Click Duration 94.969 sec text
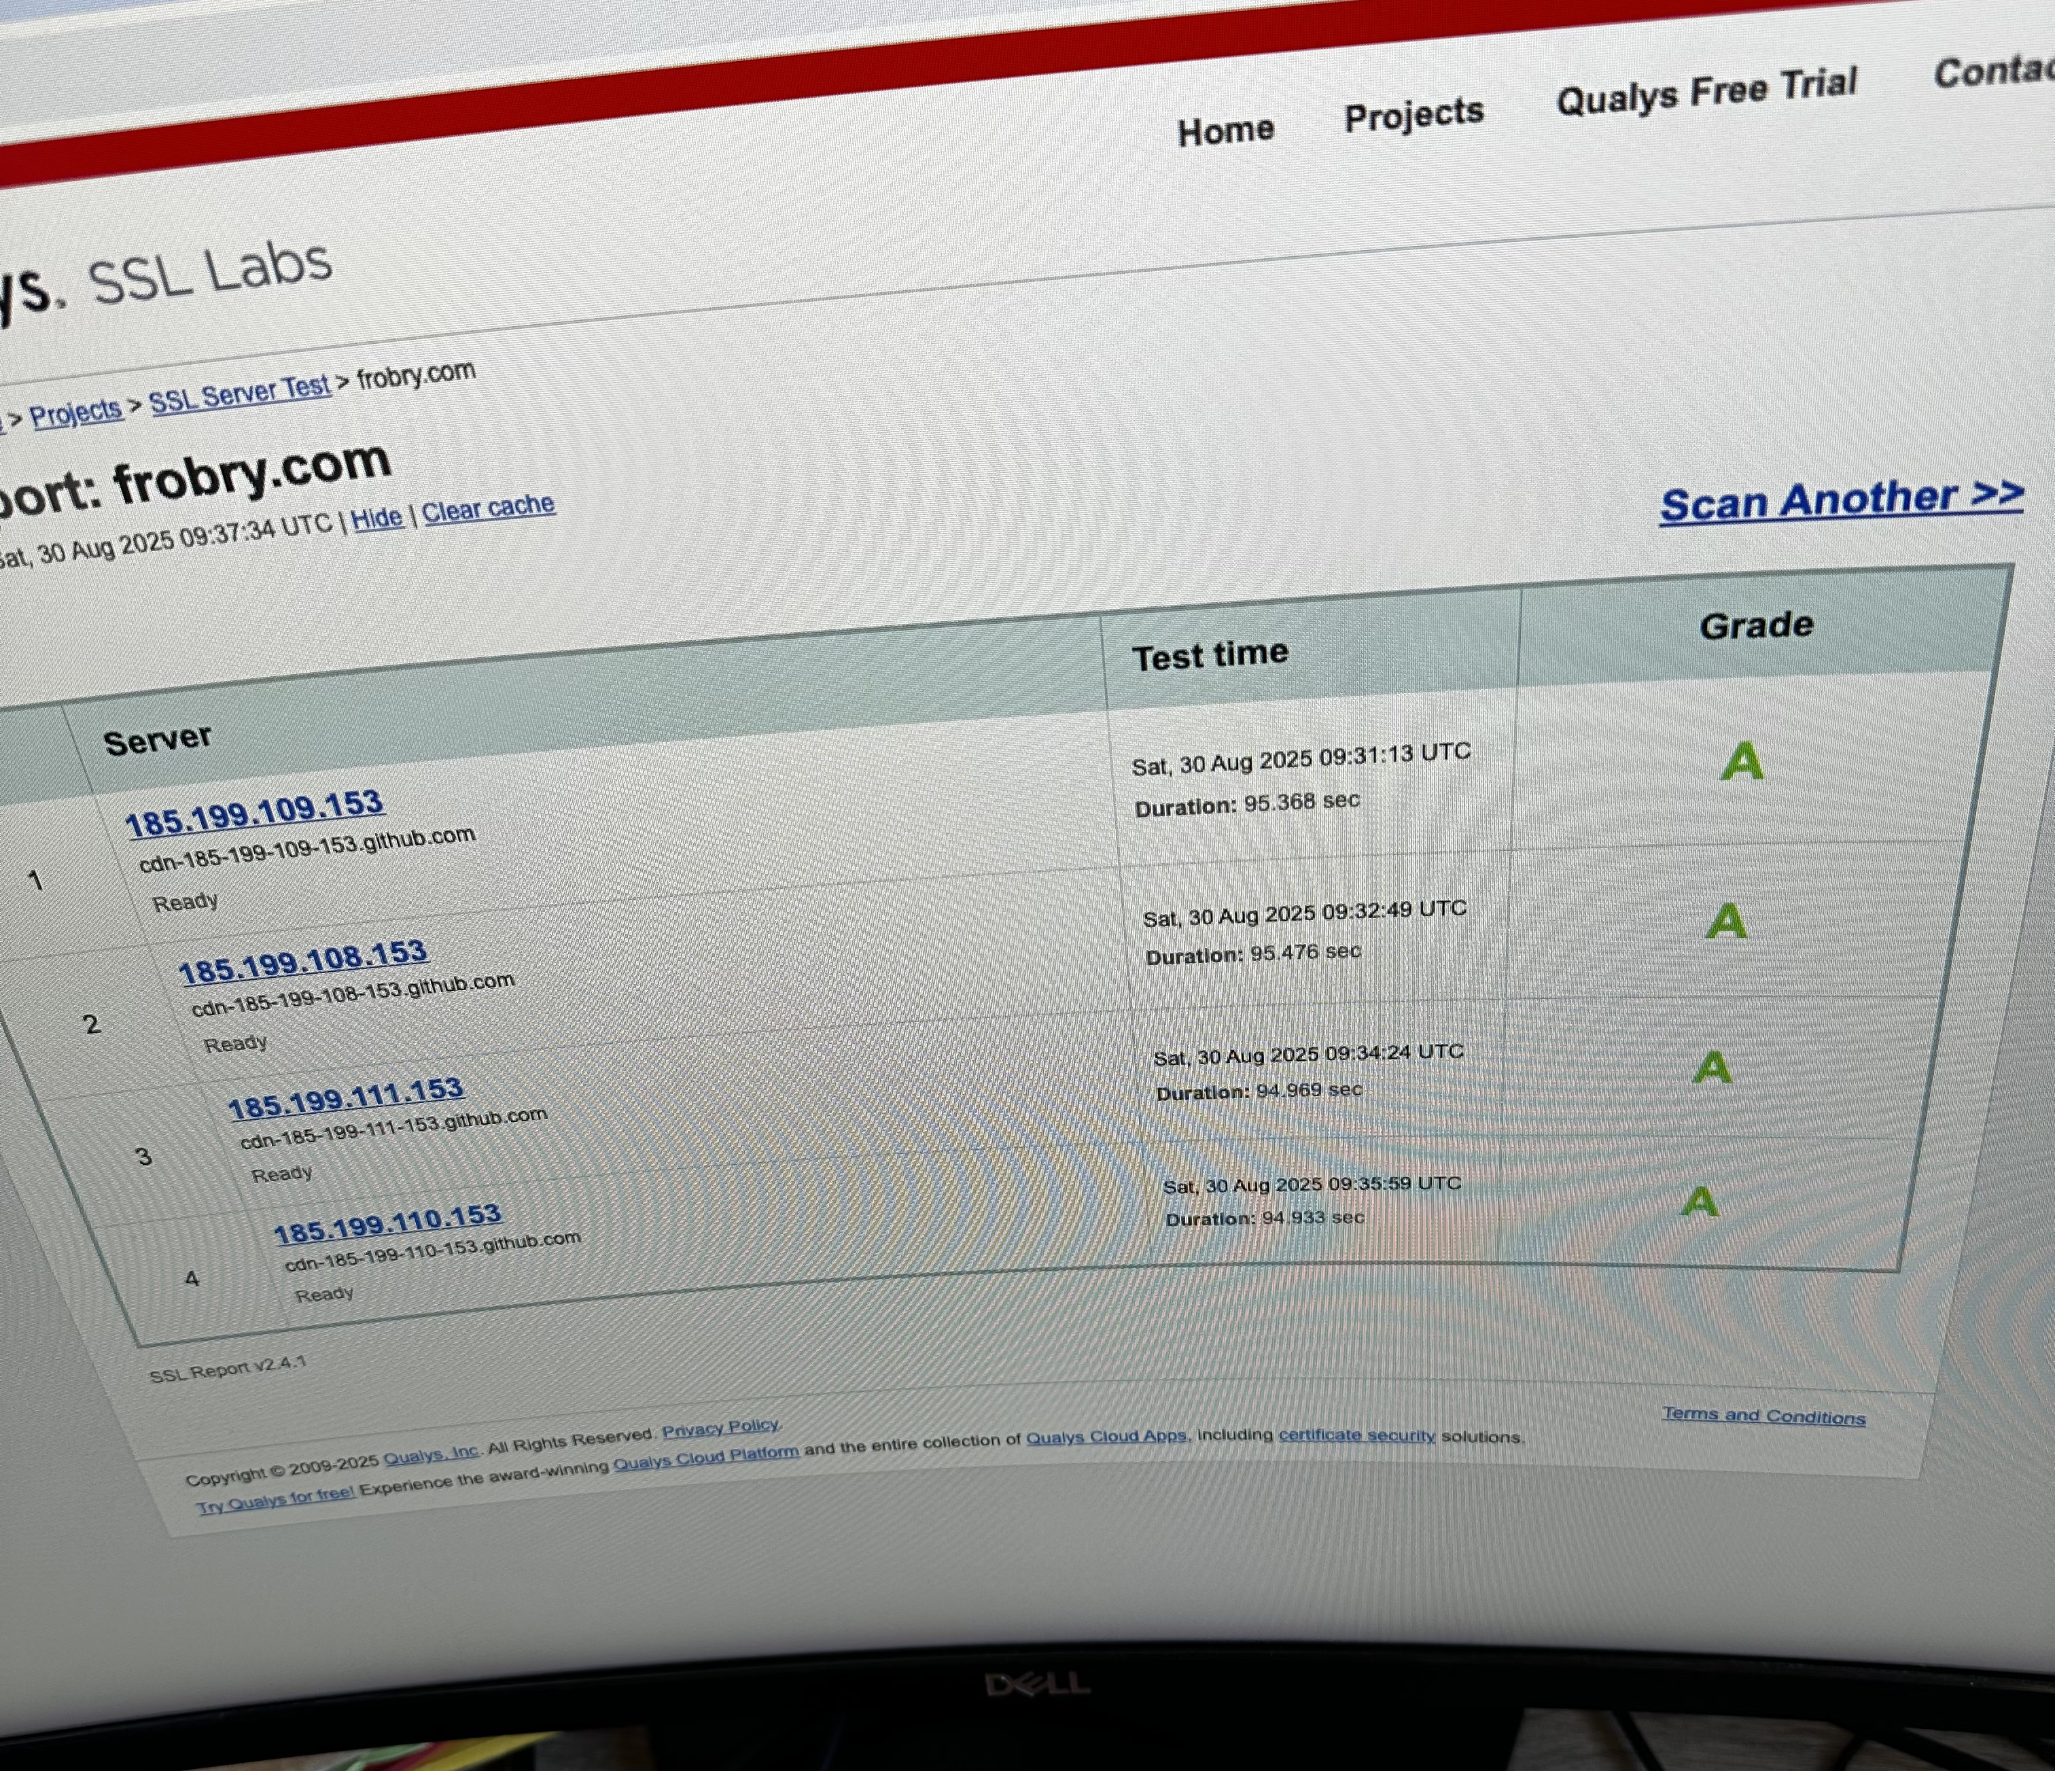Image resolution: width=2055 pixels, height=1771 pixels. (x=1260, y=1091)
